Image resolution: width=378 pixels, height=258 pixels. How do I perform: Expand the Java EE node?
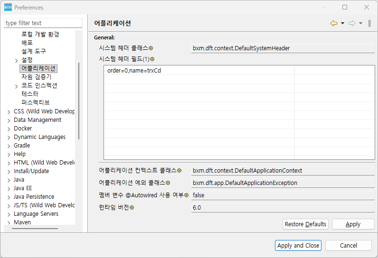pyautogui.click(x=9, y=189)
